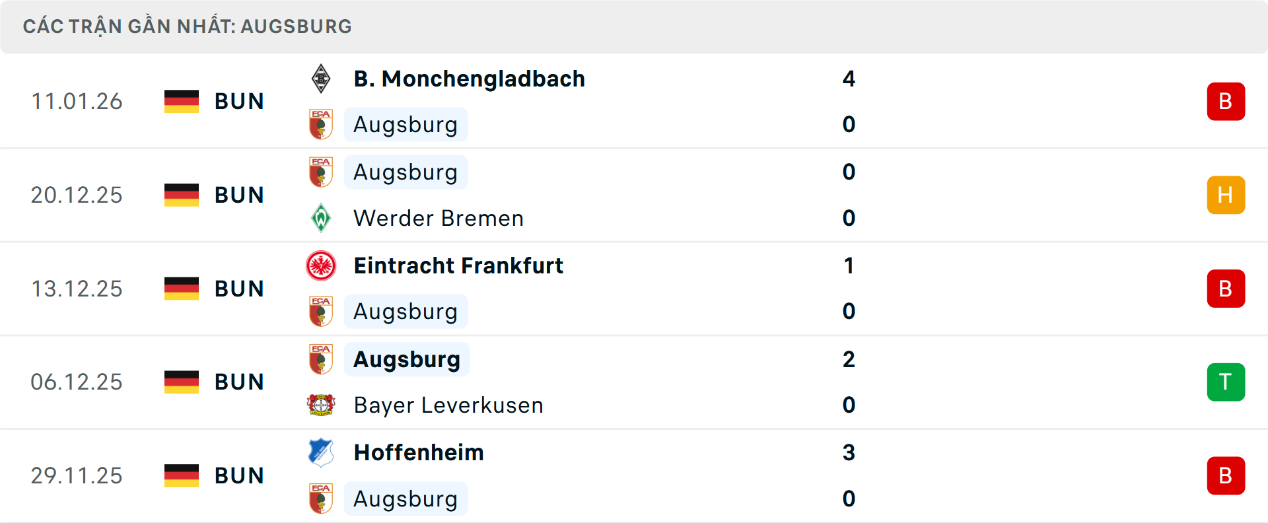This screenshot has height=523, width=1268.
Task: Click German flag beside the 29.11.25 match
Action: click(x=182, y=475)
